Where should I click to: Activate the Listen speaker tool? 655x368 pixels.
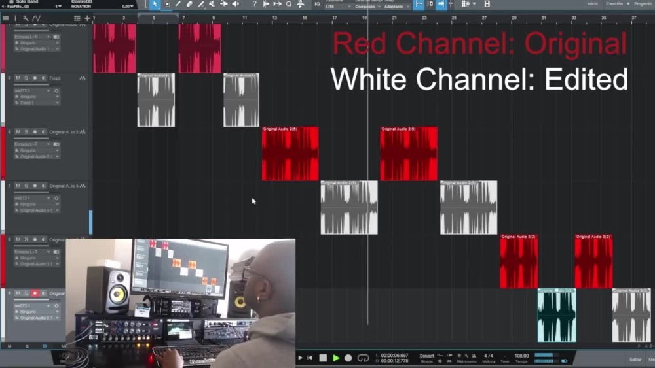coord(236,4)
